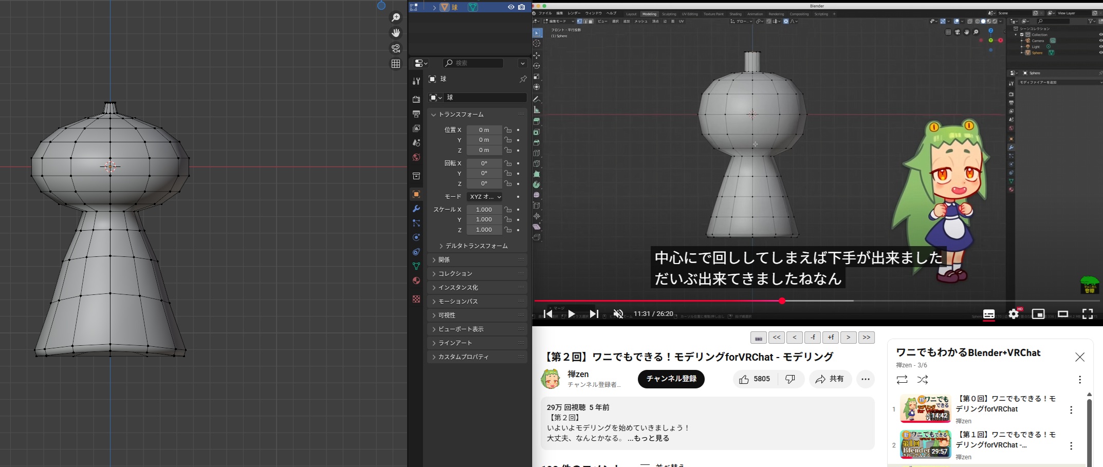Open the 第0回 playlist video thumbnail
This screenshot has width=1103, height=467.
tap(925, 408)
